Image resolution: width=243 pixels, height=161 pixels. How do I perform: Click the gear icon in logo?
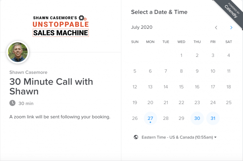82,18
